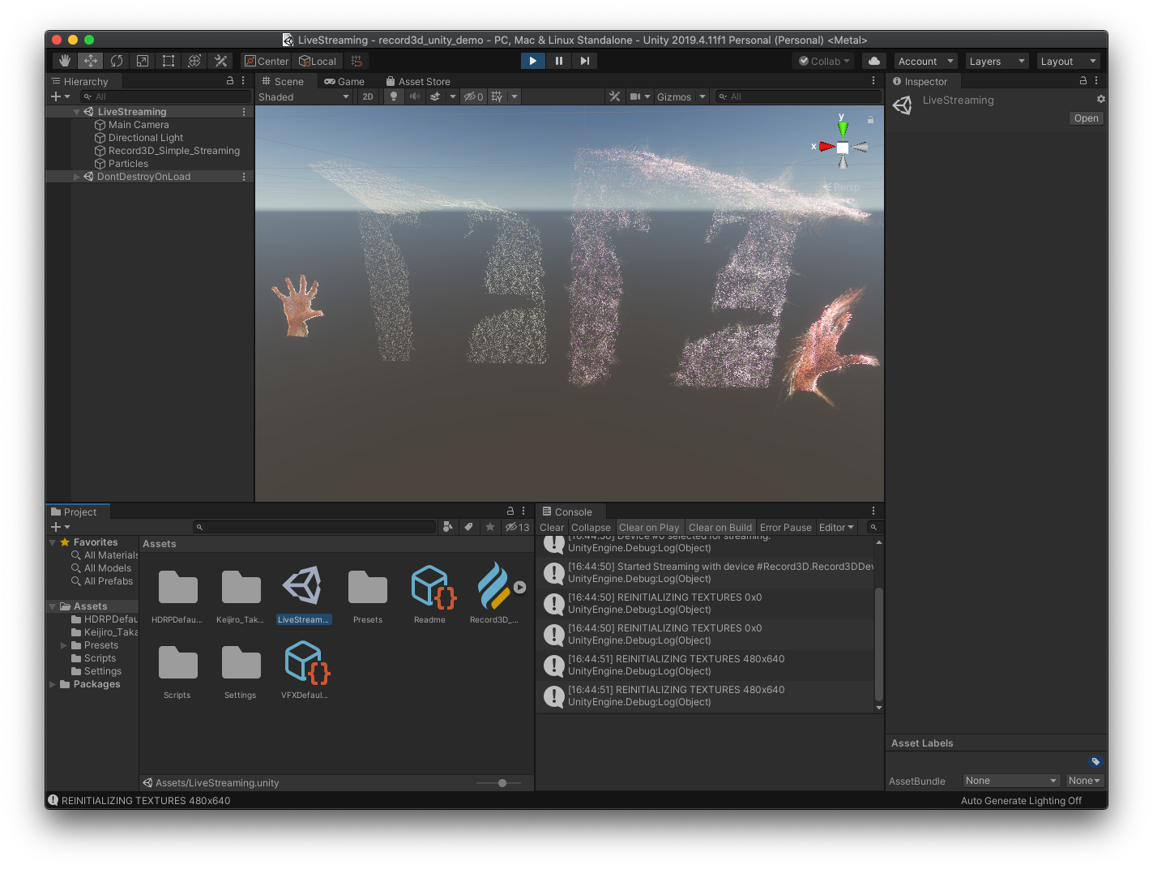Lock the Hierarchy panel
1153x869 pixels.
coord(229,80)
